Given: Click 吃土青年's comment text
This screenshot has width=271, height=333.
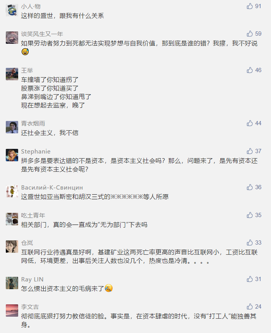Looking at the screenshot, I should click(x=84, y=224).
